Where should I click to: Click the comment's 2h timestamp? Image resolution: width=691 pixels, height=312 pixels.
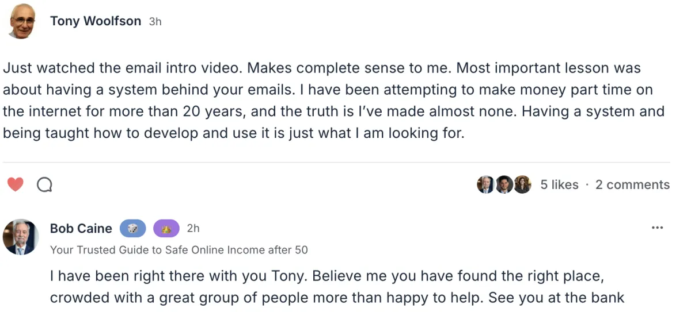point(193,229)
